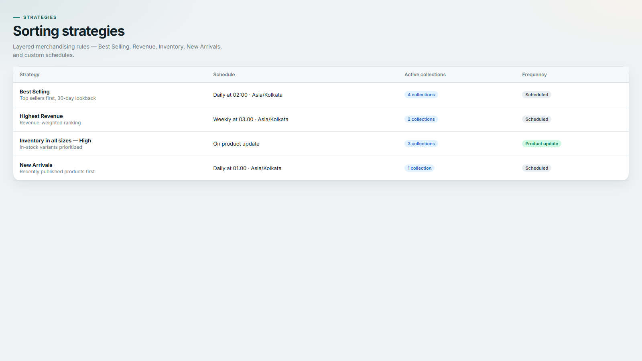Viewport: 642px width, 361px height.
Task: Click the Revenue-weighted ranking description
Action: point(50,123)
